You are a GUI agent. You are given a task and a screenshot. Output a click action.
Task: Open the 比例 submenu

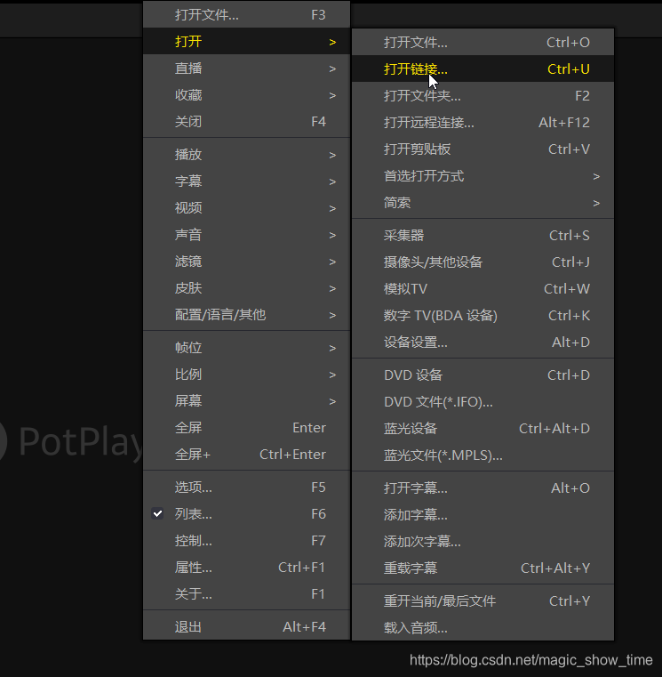click(x=246, y=375)
